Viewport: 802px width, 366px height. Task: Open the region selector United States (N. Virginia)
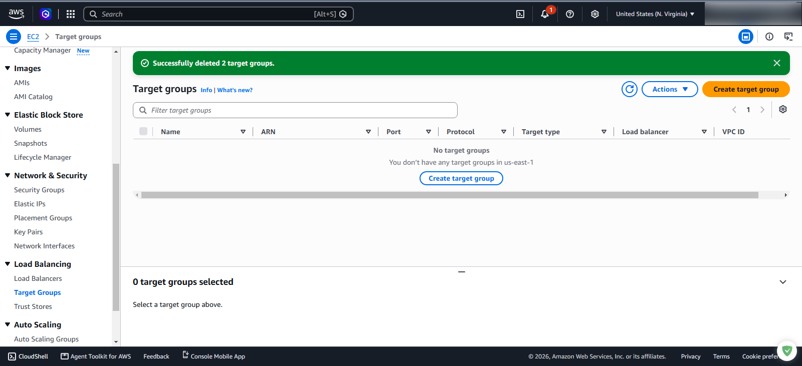click(655, 14)
